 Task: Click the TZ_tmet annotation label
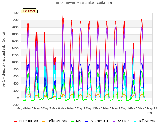pos(29,11)
